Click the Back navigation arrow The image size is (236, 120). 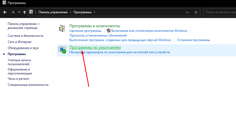tap(5, 12)
